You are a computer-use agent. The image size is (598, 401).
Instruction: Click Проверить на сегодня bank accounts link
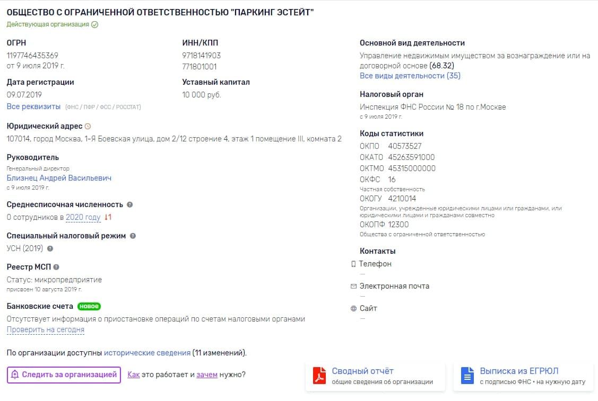[46, 330]
